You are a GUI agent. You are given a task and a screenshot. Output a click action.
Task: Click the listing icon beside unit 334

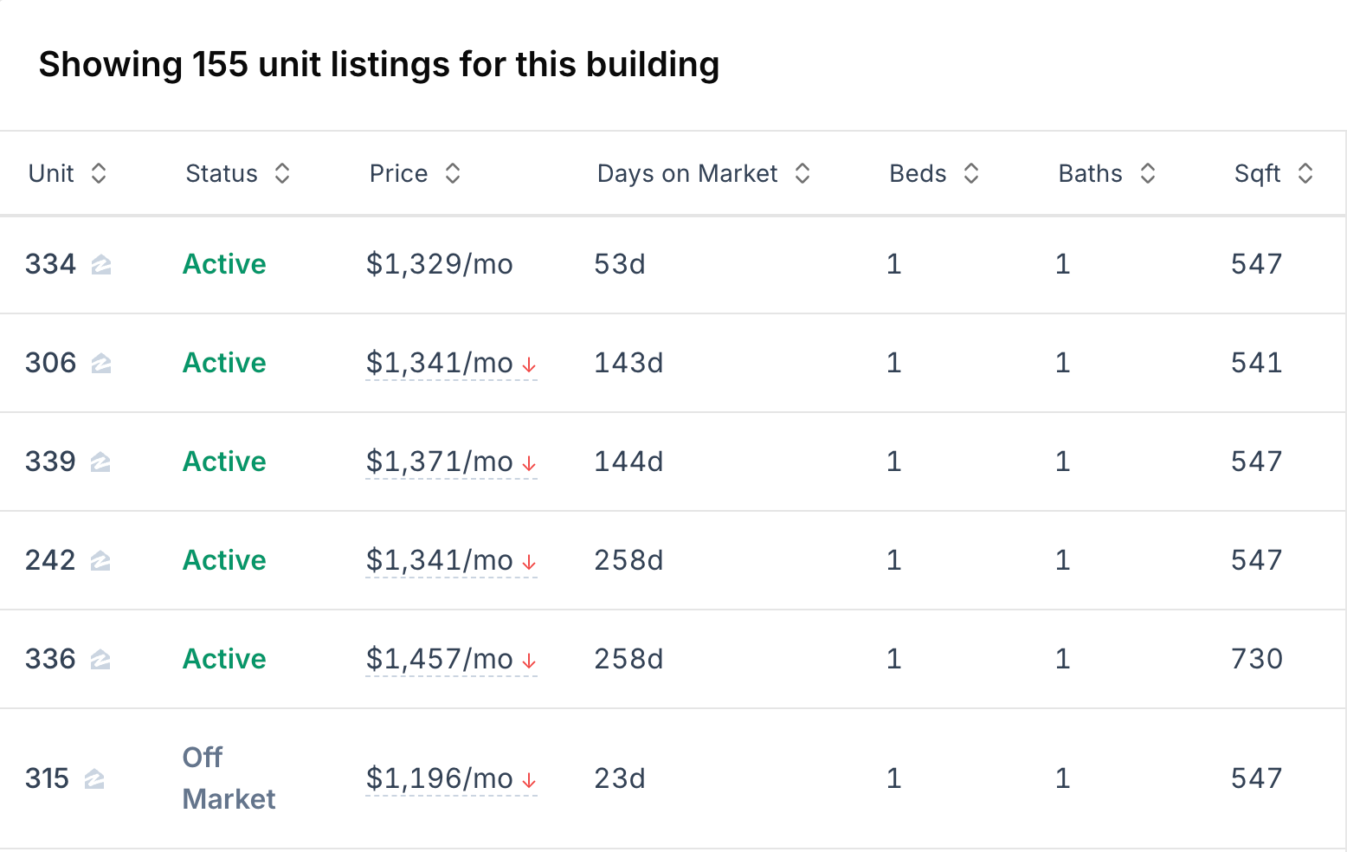pos(101,265)
